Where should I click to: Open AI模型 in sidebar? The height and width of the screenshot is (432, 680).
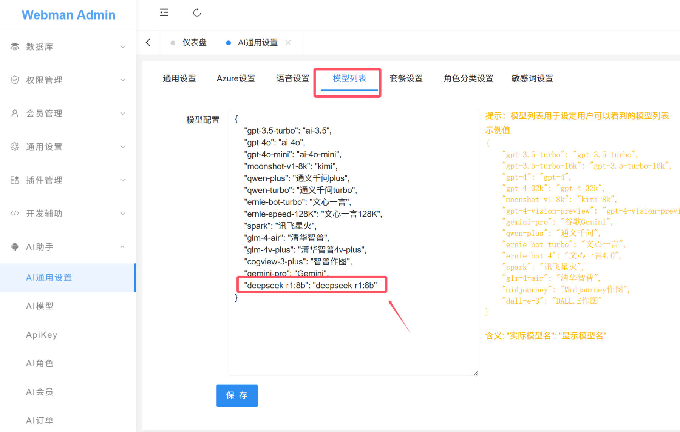pos(40,306)
